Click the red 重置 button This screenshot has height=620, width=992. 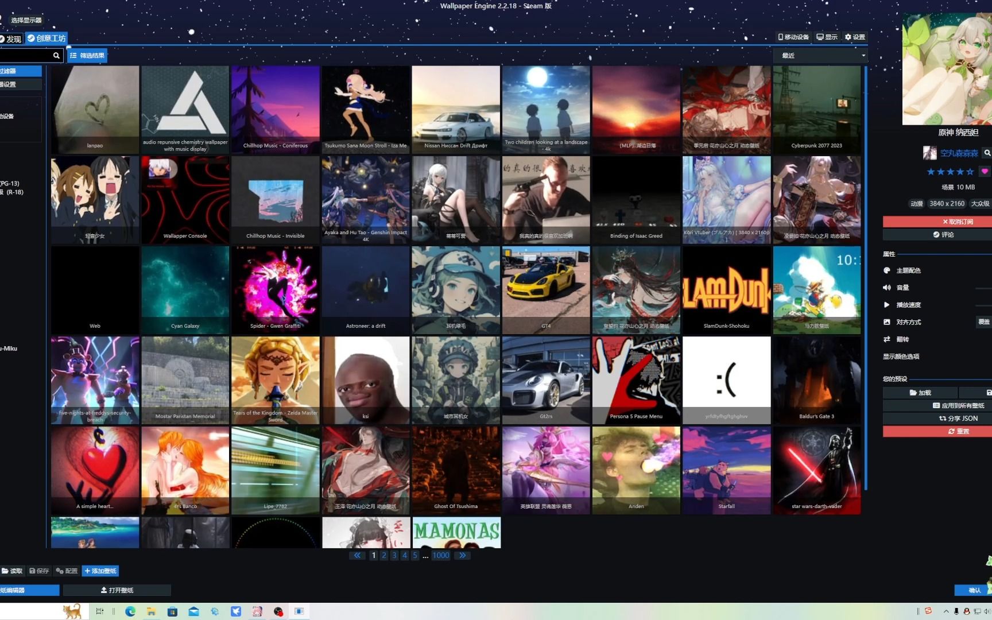click(x=937, y=431)
